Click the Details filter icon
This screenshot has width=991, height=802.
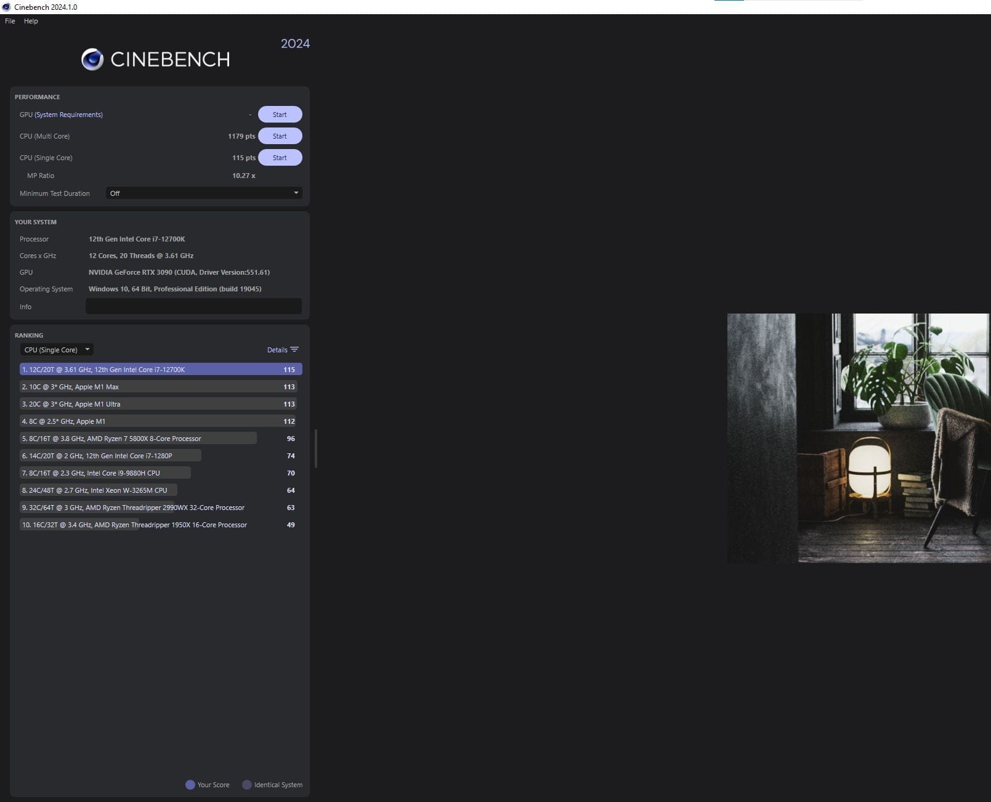[x=294, y=349]
